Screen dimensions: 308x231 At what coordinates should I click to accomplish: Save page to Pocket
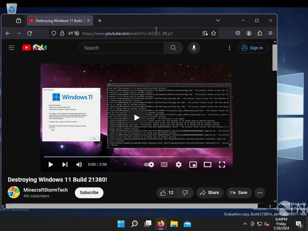click(238, 33)
